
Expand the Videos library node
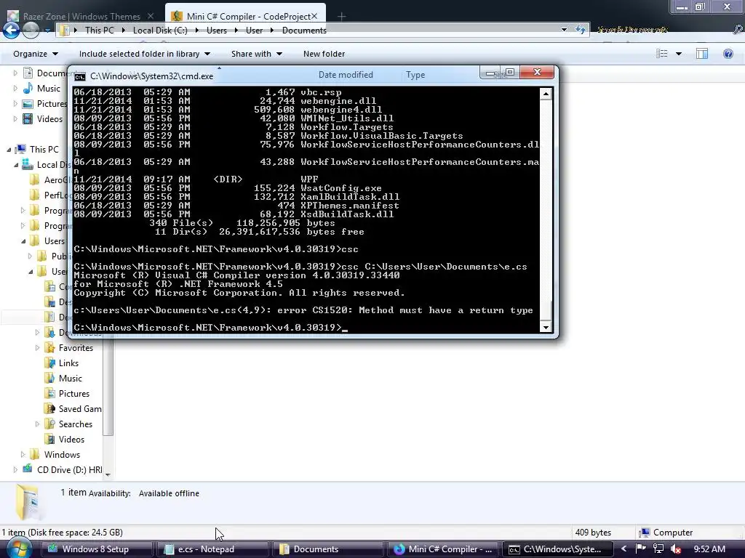[15, 118]
